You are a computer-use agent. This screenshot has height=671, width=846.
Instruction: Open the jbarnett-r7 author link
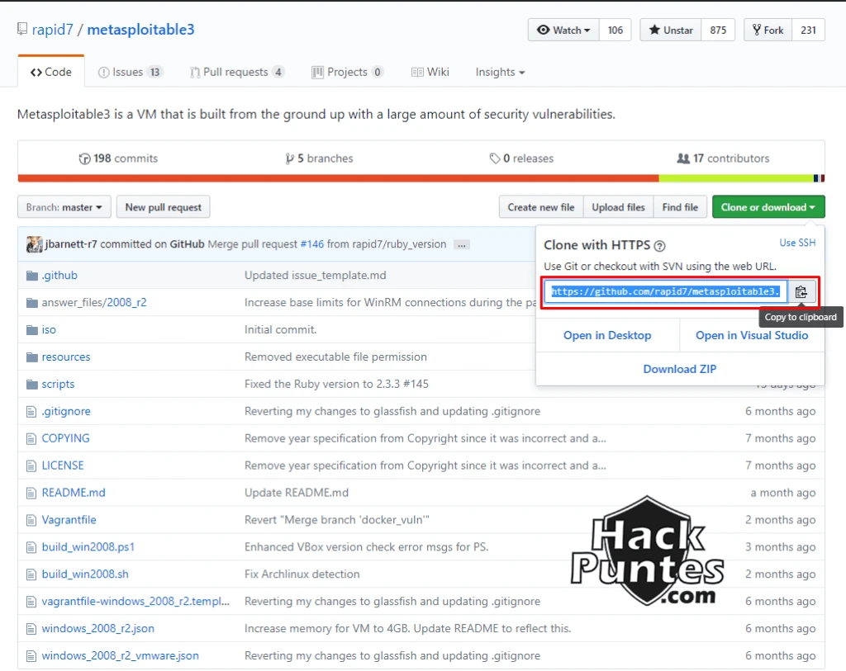point(71,244)
